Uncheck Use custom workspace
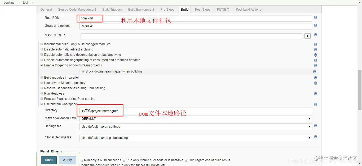Viewport: 362px width, 166px height. (42, 104)
